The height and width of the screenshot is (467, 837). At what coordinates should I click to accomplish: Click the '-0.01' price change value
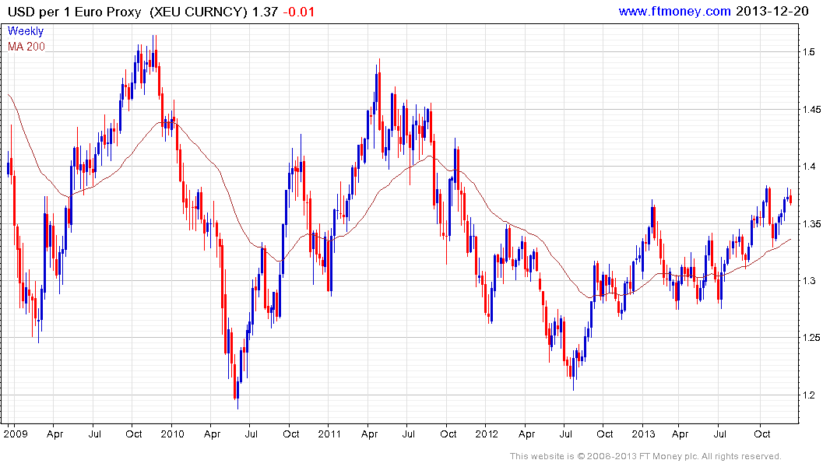click(298, 12)
